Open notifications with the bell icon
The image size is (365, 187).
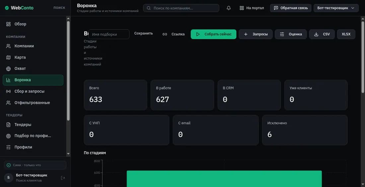tap(229, 8)
